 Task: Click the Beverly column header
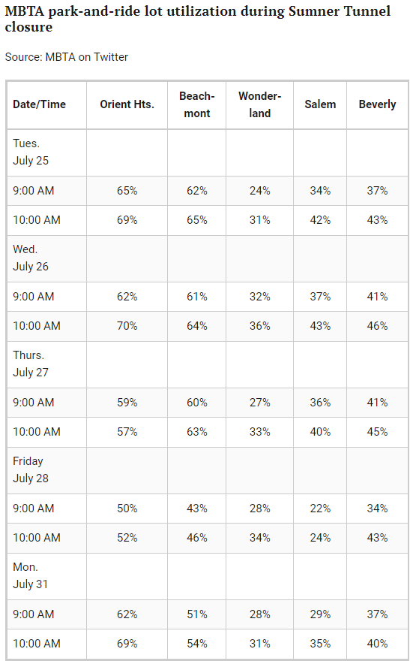(377, 104)
